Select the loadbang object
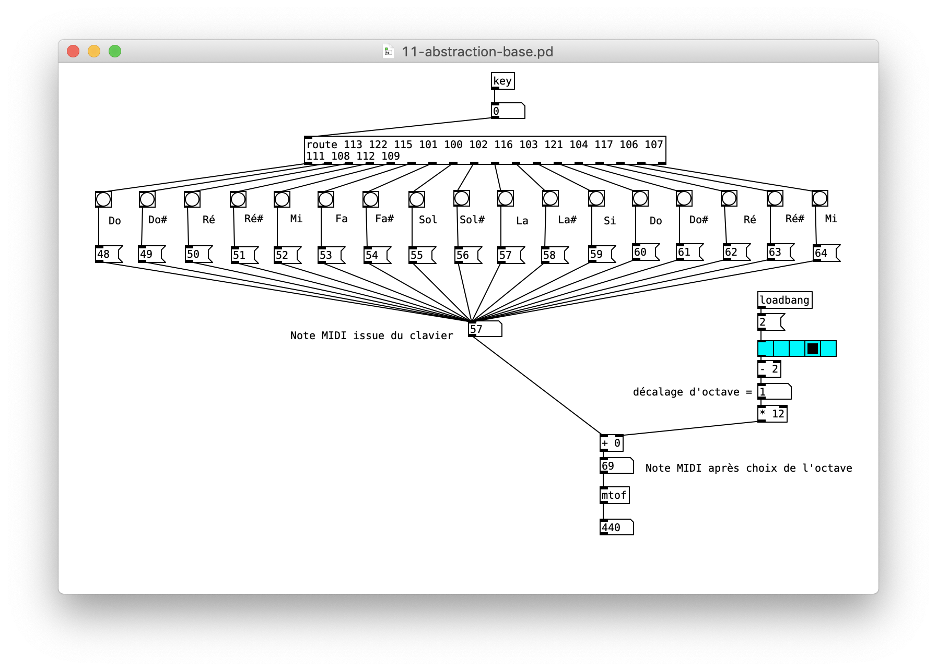 (785, 300)
